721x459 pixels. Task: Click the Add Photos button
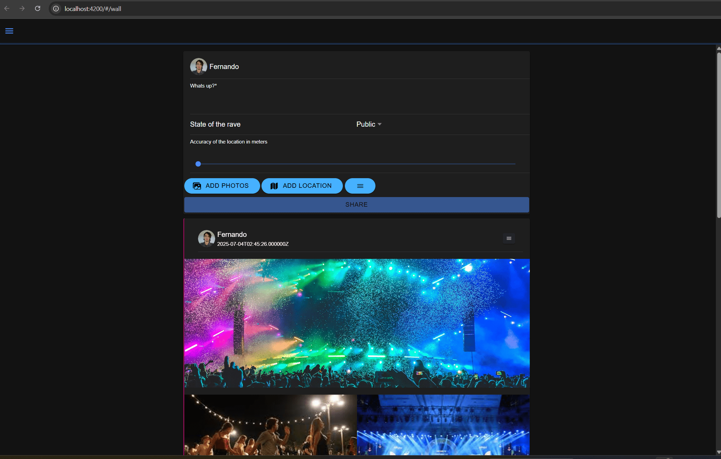[222, 186]
